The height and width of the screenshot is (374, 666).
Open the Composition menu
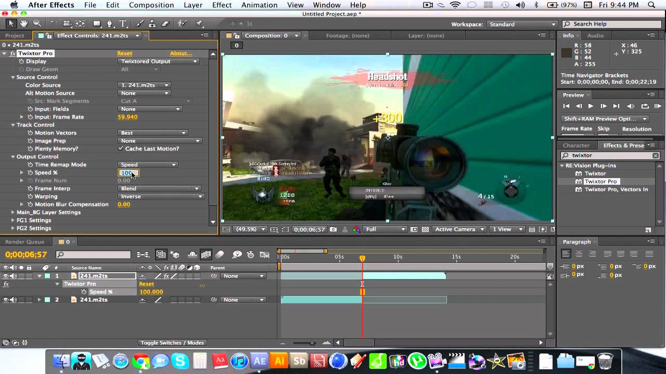click(151, 5)
